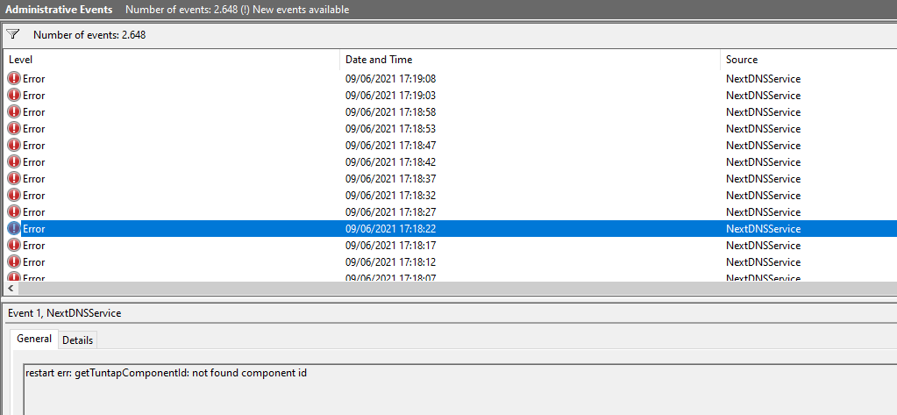Click the getTuntapComponentId error message text
The height and width of the screenshot is (415, 897).
click(166, 373)
